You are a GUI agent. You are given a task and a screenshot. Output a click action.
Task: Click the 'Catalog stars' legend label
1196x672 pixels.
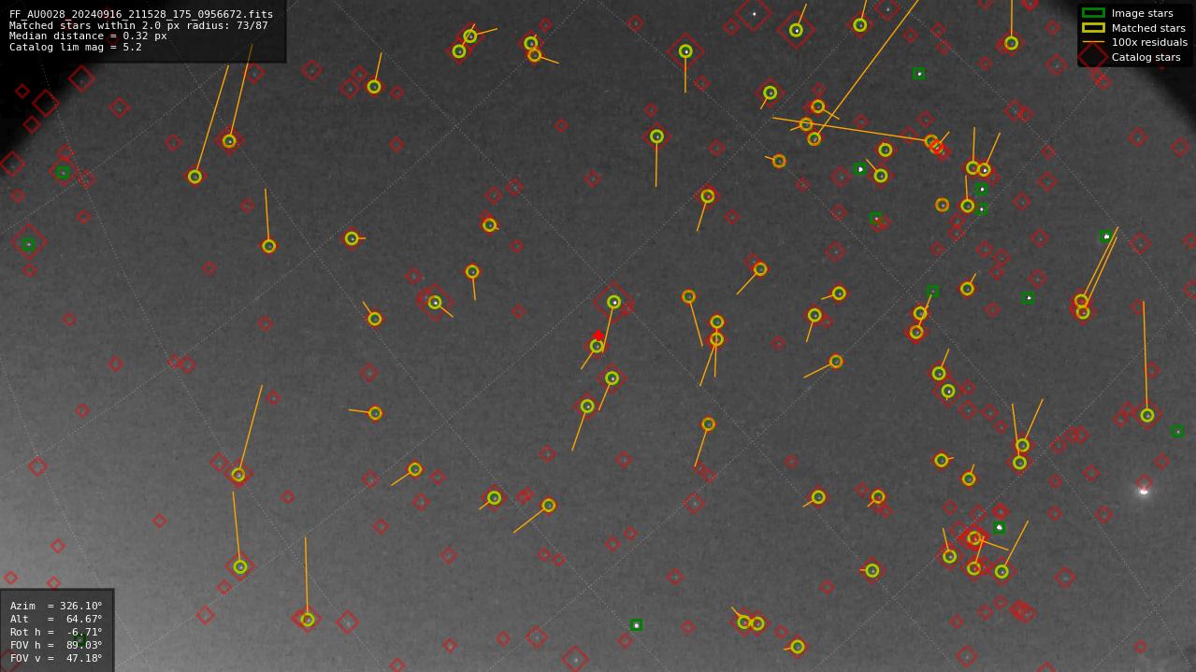pos(1146,57)
